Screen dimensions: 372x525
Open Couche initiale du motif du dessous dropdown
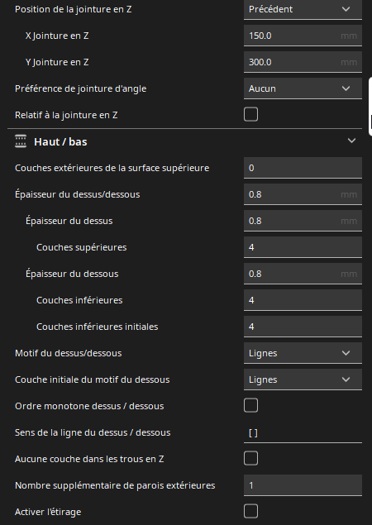303,379
